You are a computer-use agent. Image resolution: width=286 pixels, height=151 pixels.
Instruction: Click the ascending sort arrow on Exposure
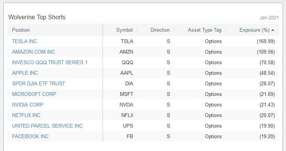click(273, 30)
